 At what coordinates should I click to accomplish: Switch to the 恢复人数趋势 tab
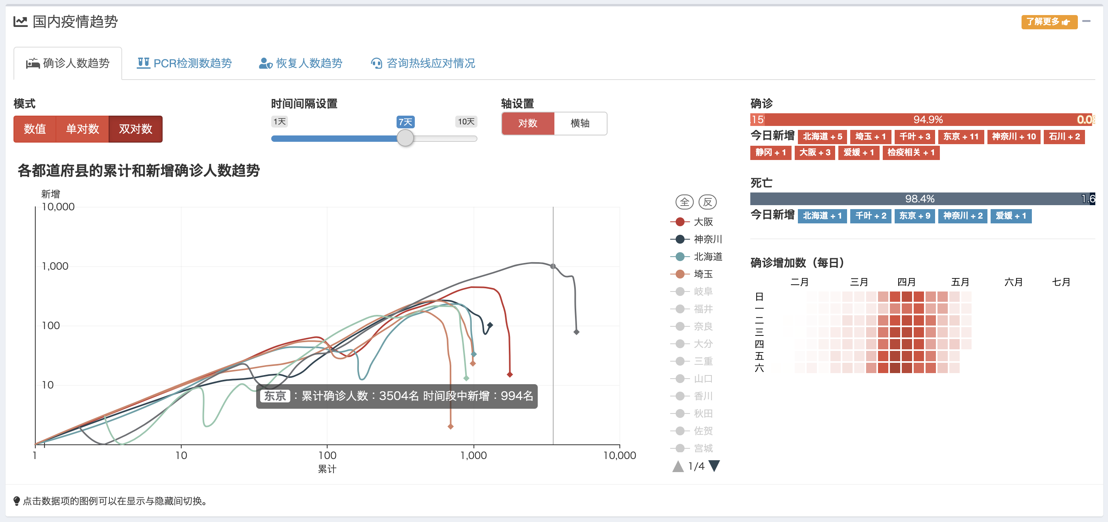tap(301, 63)
